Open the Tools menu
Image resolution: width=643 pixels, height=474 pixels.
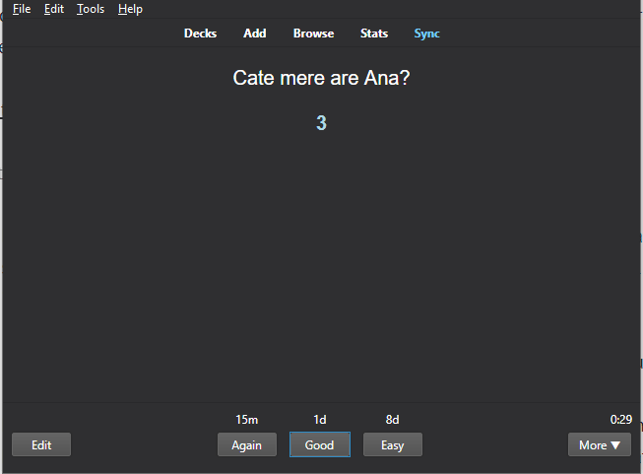point(91,9)
